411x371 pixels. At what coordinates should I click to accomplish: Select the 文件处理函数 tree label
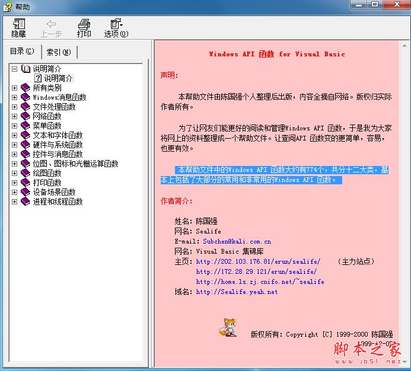coord(54,106)
